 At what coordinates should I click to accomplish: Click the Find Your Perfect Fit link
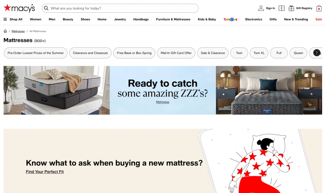click(x=45, y=172)
